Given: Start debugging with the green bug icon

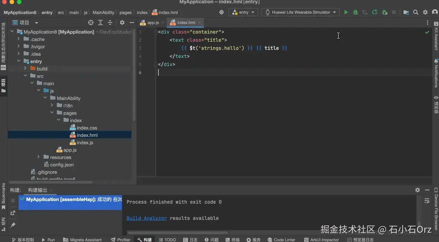Looking at the screenshot, I should pos(356,12).
